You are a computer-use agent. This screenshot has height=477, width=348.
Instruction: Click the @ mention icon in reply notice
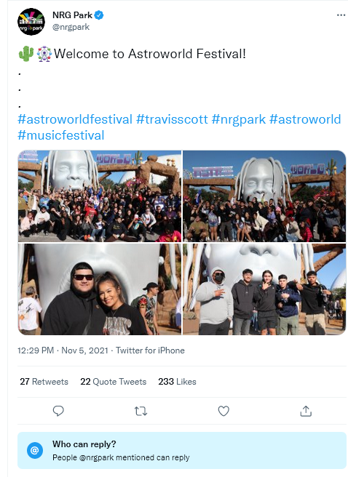(x=35, y=450)
